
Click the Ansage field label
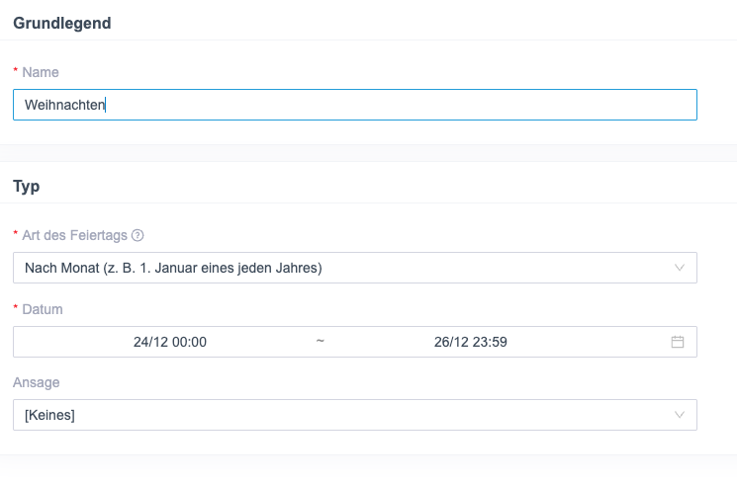[35, 382]
